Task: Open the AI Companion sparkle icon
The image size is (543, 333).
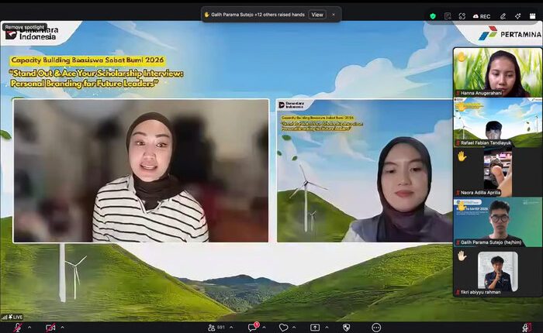Action: [x=517, y=16]
